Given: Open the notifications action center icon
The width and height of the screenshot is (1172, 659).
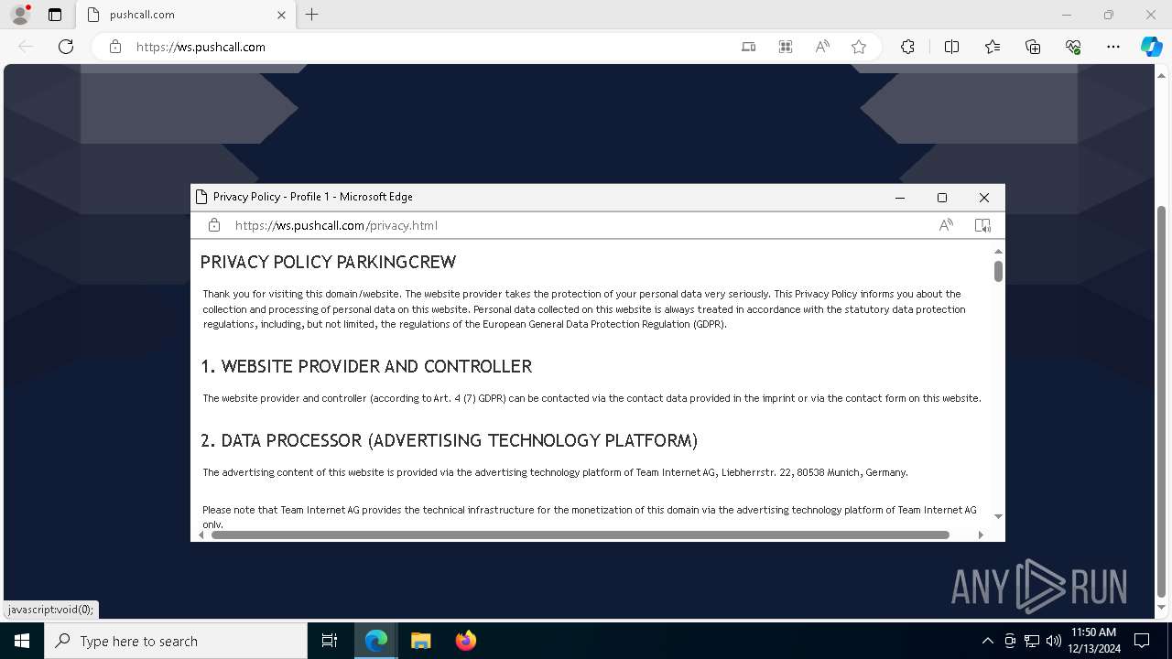Looking at the screenshot, I should tap(1142, 641).
